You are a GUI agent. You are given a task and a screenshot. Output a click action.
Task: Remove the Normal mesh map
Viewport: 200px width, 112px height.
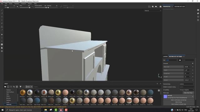click(192, 96)
